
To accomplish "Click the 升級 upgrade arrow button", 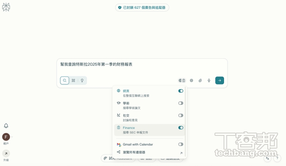I will tap(6, 153).
